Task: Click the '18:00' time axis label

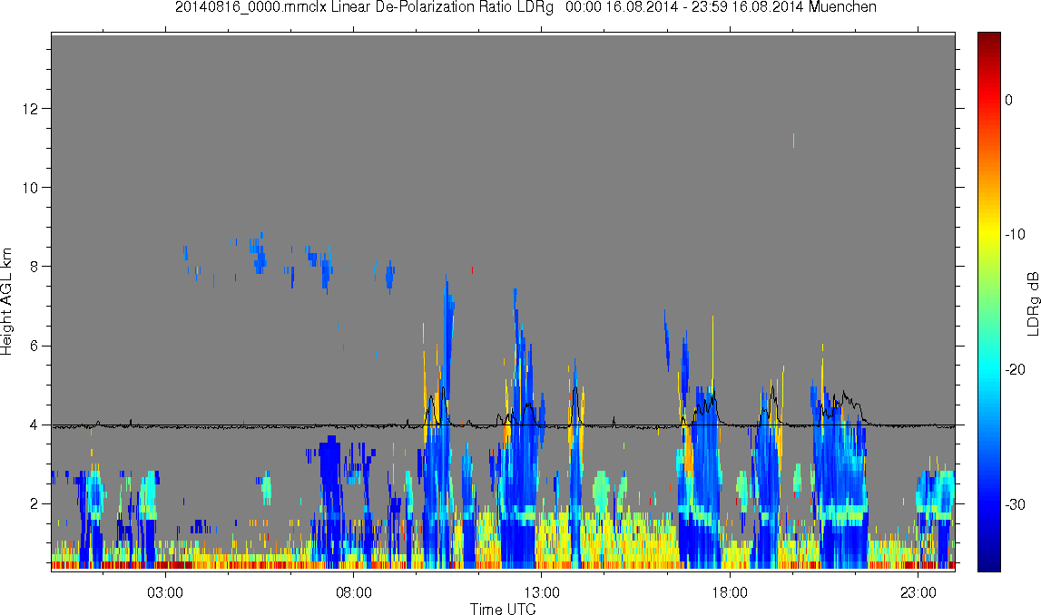Action: tap(730, 592)
